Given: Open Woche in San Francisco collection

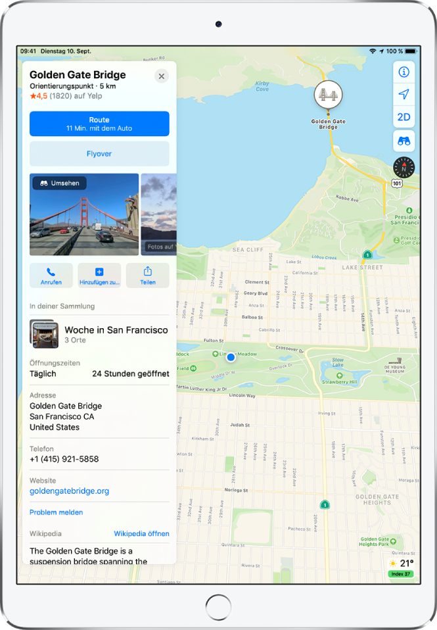Looking at the screenshot, I should [x=99, y=334].
